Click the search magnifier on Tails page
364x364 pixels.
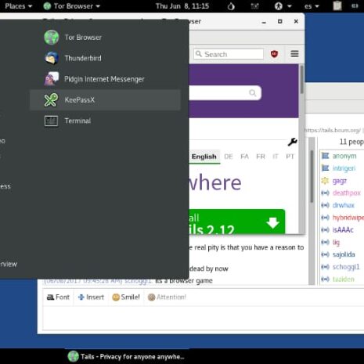(252, 93)
